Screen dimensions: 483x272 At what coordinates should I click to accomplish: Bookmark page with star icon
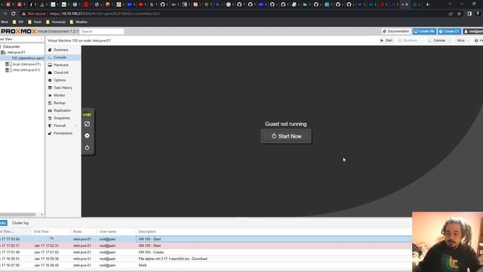(459, 14)
